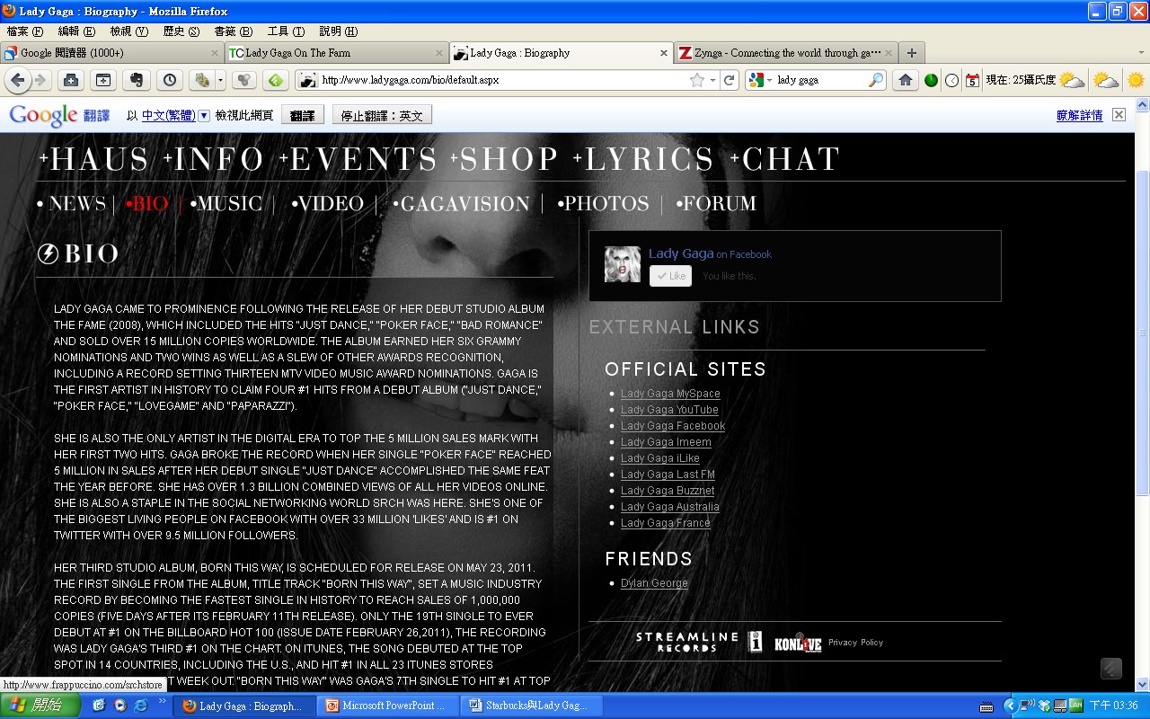
Task: Switch to Google 閱讀器 tab
Action: [x=111, y=53]
